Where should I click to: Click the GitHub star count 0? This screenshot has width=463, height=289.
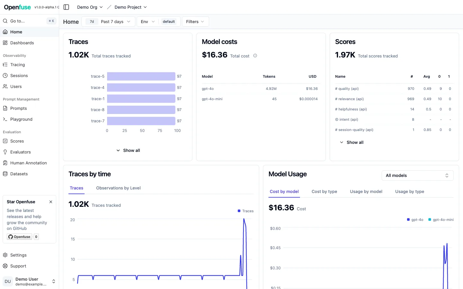pyautogui.click(x=36, y=237)
